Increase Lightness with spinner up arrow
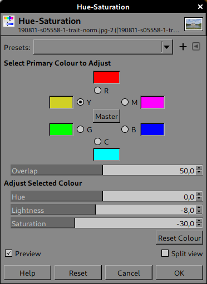This screenshot has height=284, width=207. coord(199,207)
